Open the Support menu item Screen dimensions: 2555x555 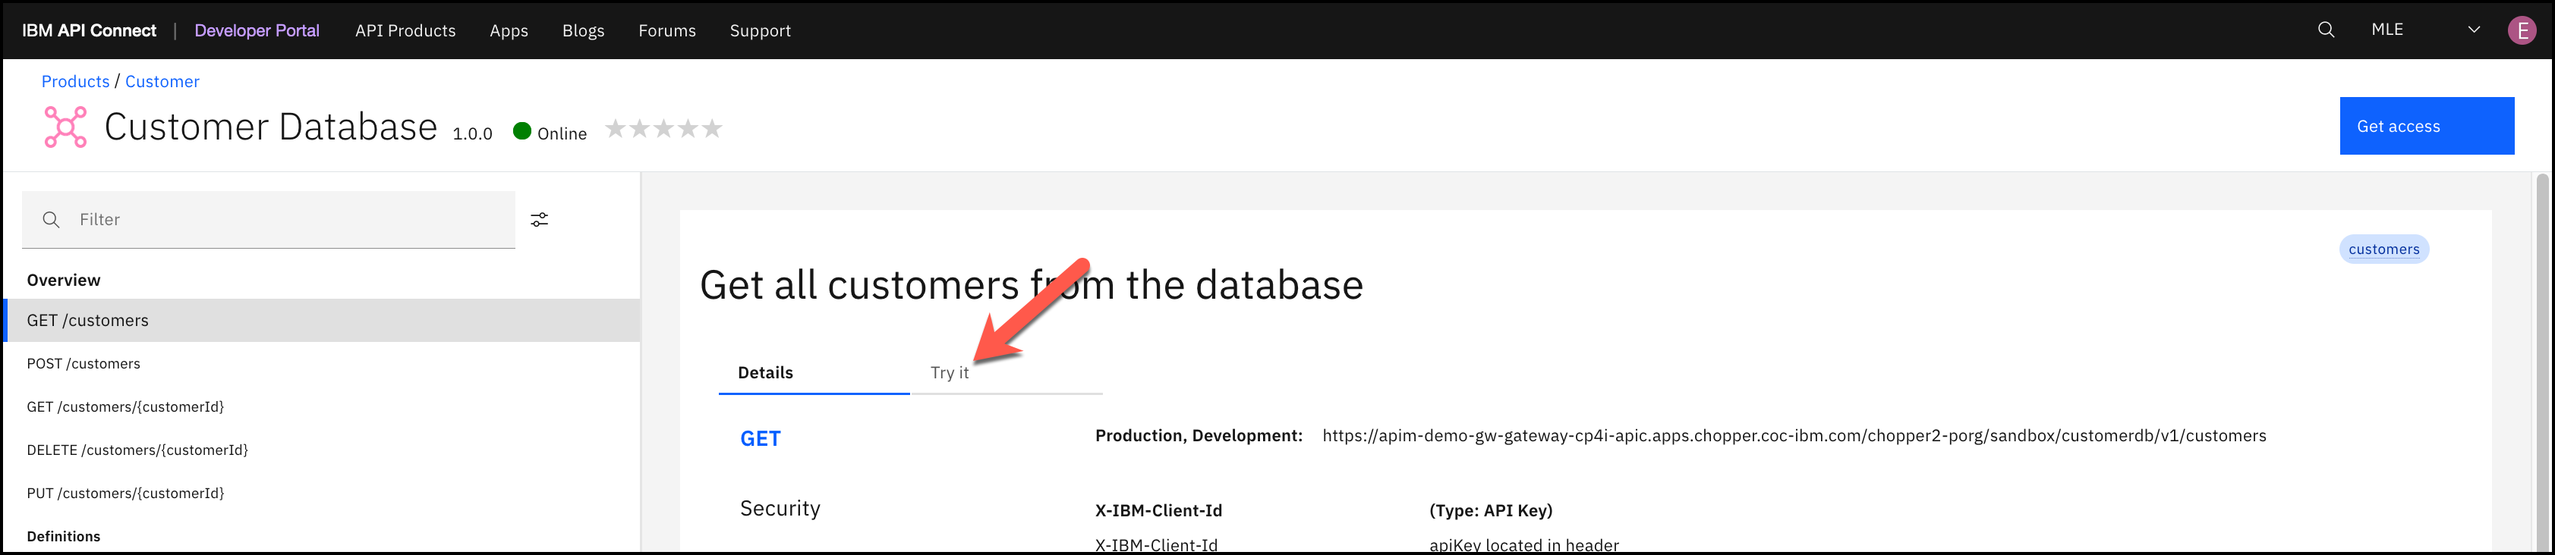[x=761, y=31]
